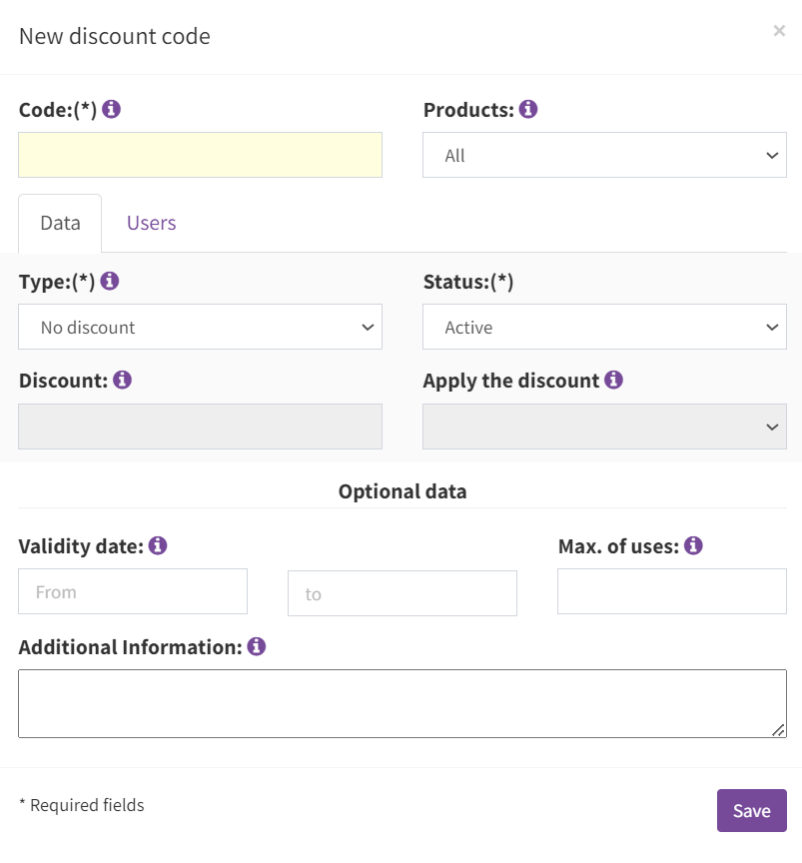This screenshot has height=863, width=802.
Task: Click the 'New discount code' title
Action: (x=115, y=36)
